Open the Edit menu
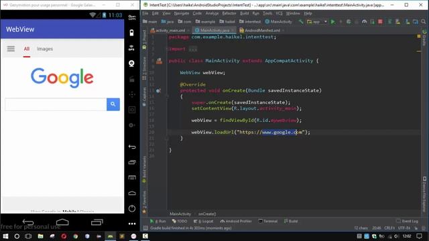The height and width of the screenshot is (241, 429). coord(155,13)
